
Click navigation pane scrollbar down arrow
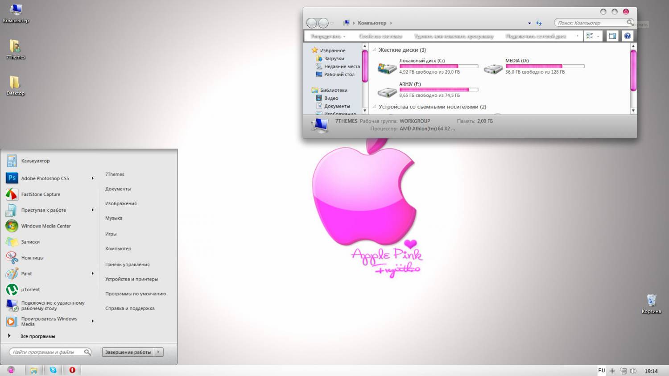coord(364,111)
